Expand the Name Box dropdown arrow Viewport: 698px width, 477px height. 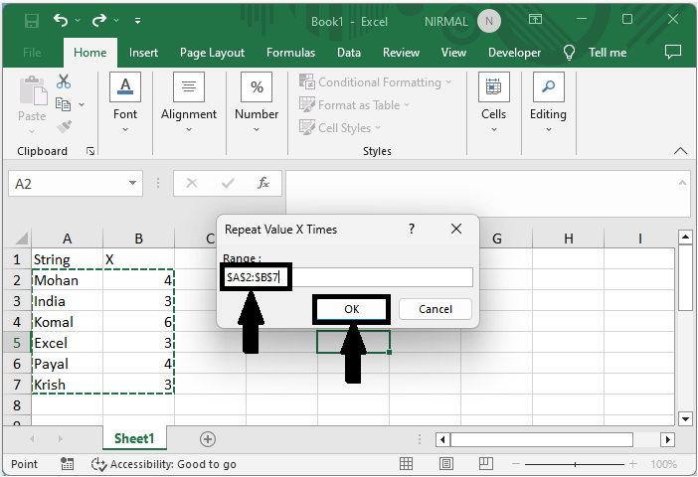point(133,184)
